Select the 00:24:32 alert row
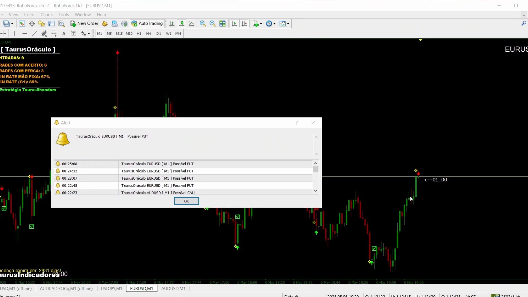 (x=183, y=171)
